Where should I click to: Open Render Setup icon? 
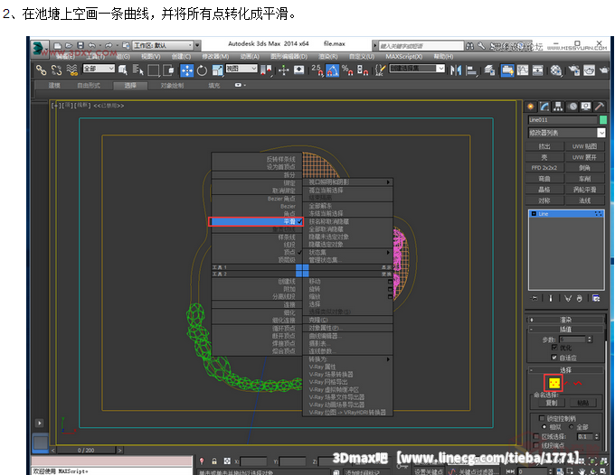574,70
